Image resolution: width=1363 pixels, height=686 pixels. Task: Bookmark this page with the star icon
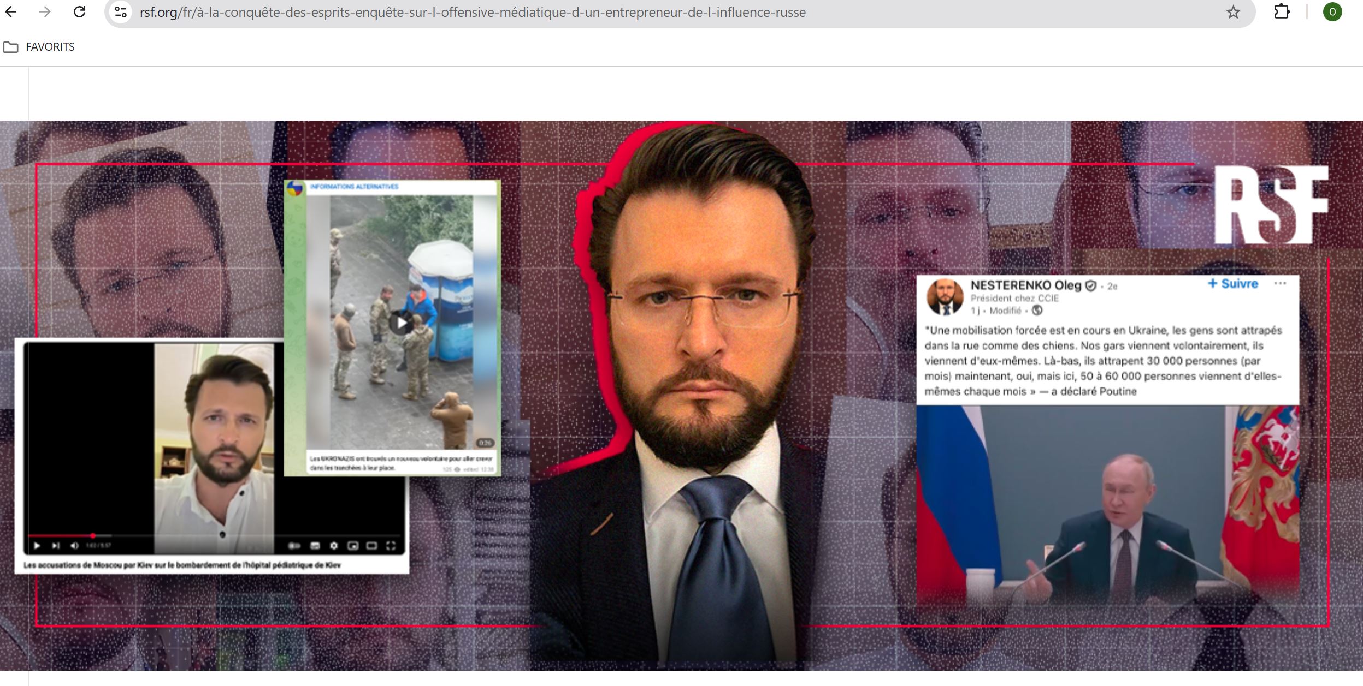point(1233,12)
